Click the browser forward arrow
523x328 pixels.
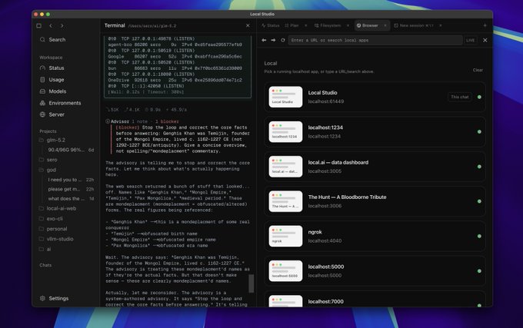point(273,40)
